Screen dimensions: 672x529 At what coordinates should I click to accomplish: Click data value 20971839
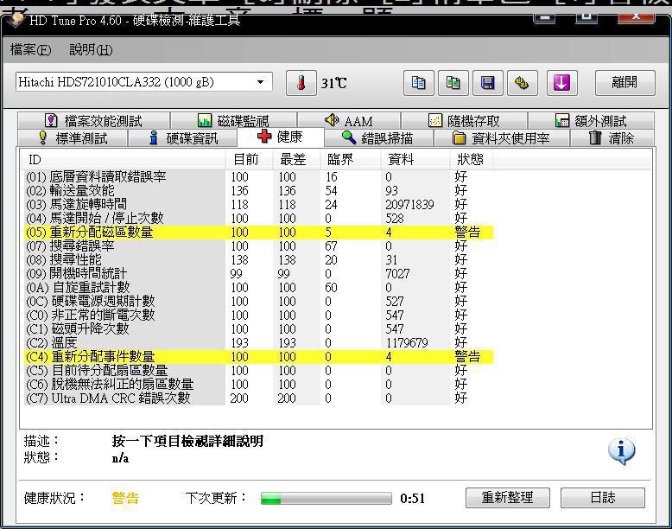pos(409,205)
